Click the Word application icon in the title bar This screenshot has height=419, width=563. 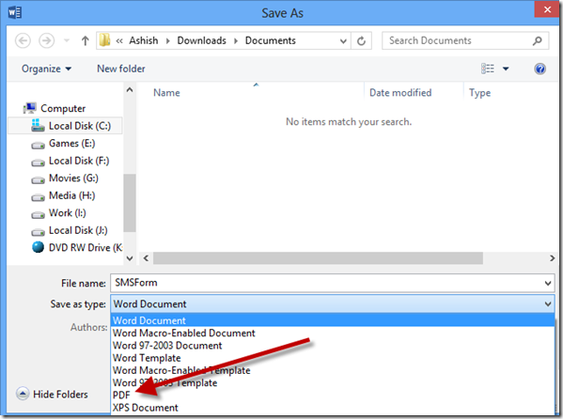click(x=14, y=13)
